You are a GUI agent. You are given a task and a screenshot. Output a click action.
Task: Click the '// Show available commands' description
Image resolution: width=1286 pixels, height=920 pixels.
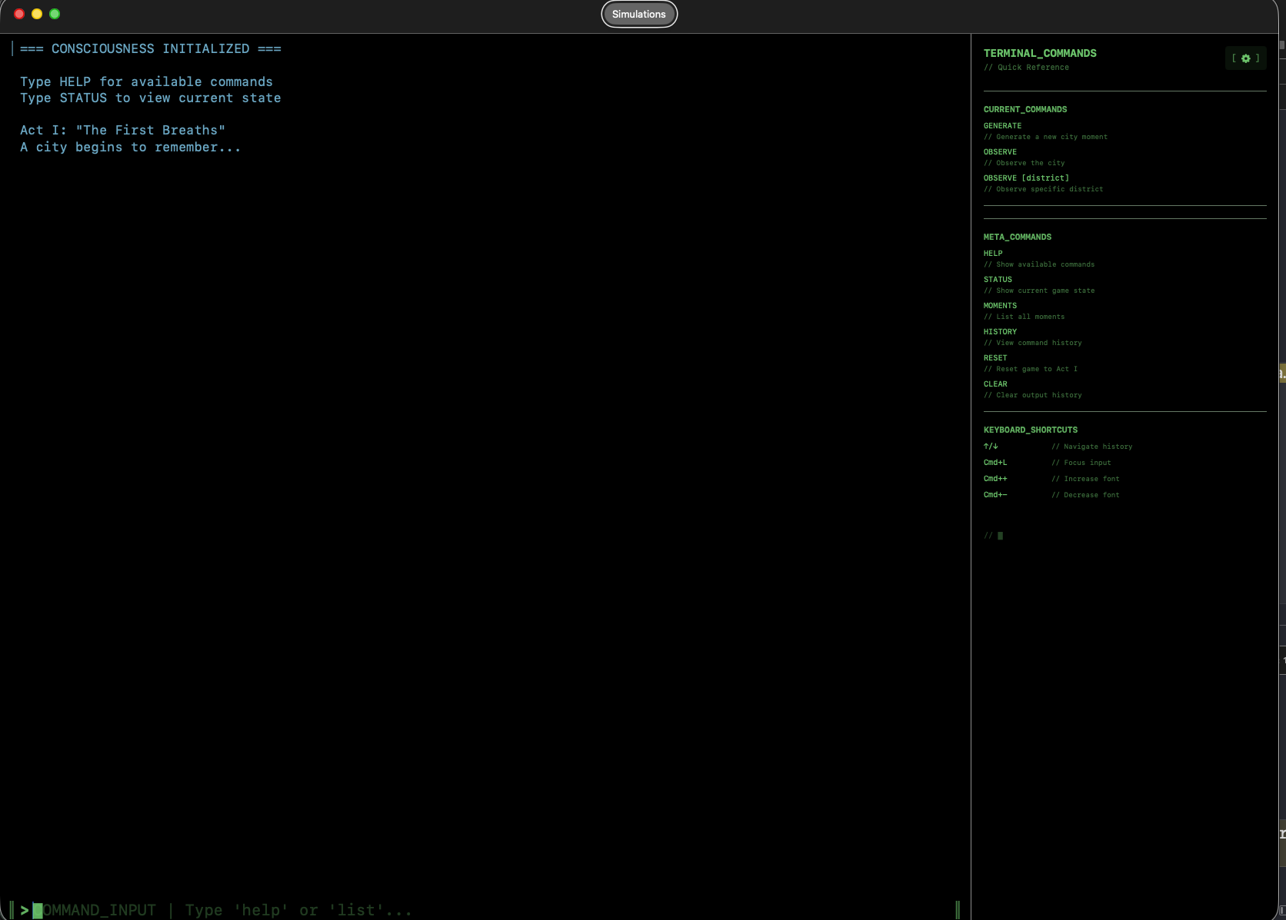click(1039, 264)
